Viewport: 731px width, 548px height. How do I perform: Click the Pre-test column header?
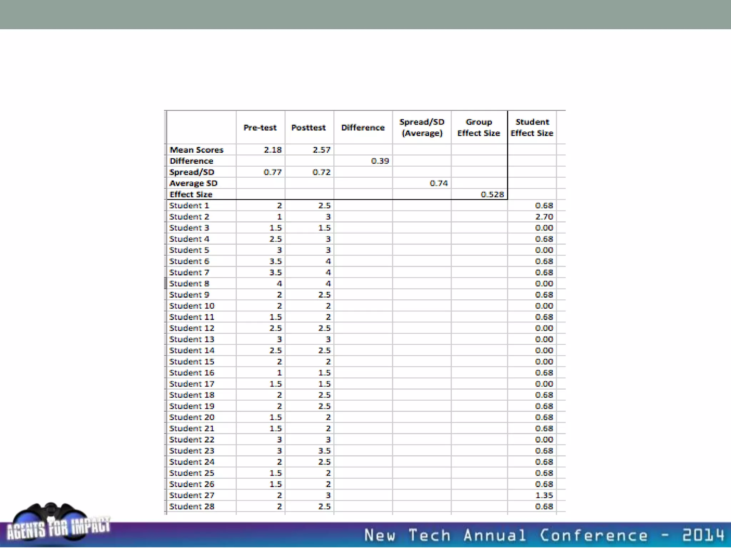point(260,128)
